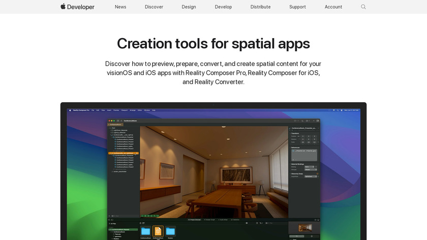Open the Design nav link
The width and height of the screenshot is (427, 240).
click(x=189, y=7)
